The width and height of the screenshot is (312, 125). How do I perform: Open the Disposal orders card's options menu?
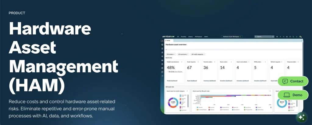(x=298, y=62)
